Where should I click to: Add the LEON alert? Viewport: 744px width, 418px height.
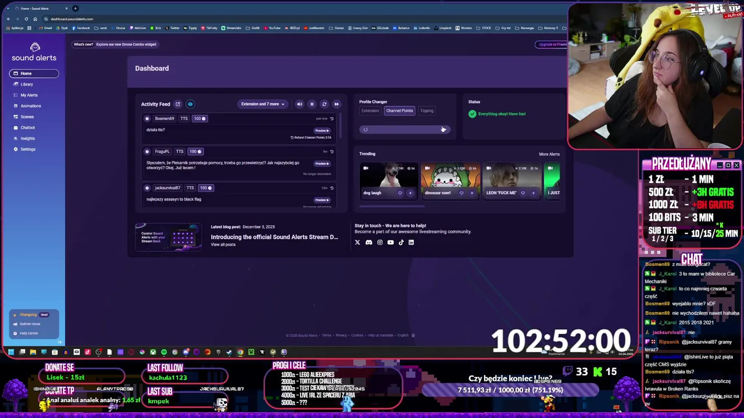(x=533, y=193)
